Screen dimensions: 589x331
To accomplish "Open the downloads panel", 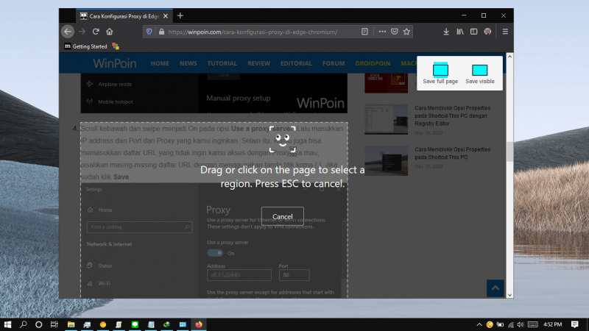I will click(x=446, y=32).
